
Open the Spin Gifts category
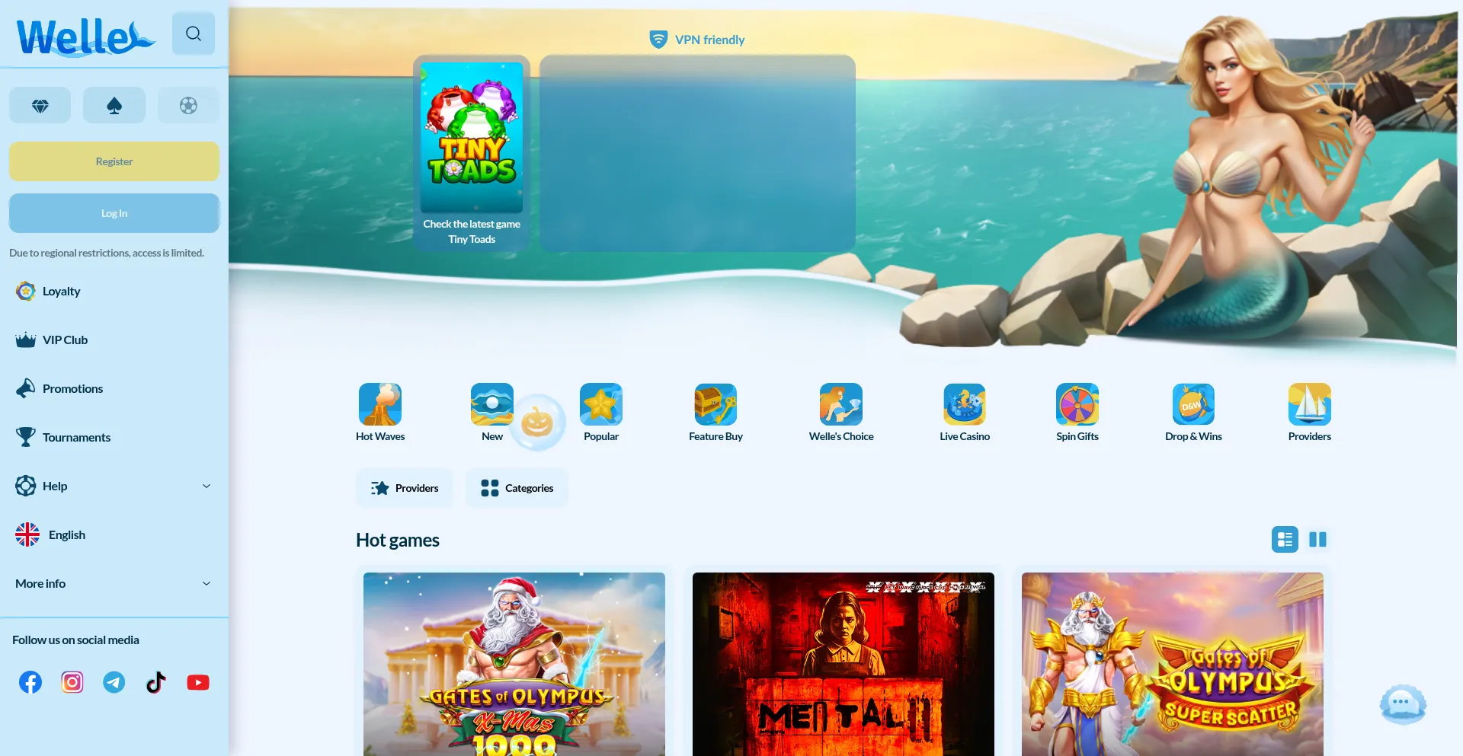[x=1077, y=413]
